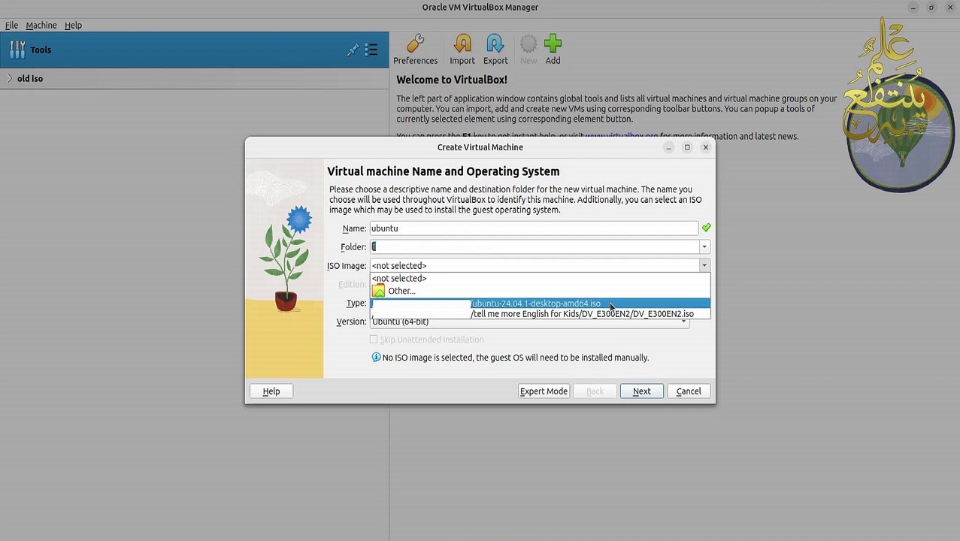Click into the Name field containing ubuntu
Screen dimensions: 960x541
(x=534, y=228)
